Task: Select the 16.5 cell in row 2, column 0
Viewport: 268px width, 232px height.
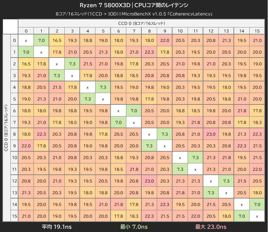Action: 26,64
